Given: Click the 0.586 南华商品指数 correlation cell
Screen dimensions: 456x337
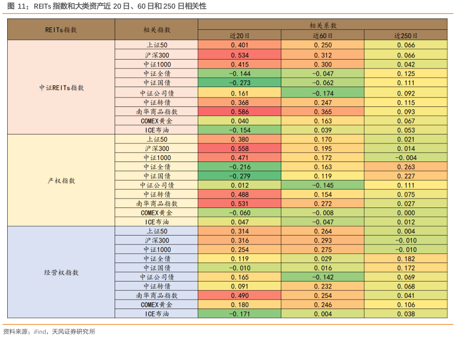Looking at the screenshot, I should pos(239,111).
